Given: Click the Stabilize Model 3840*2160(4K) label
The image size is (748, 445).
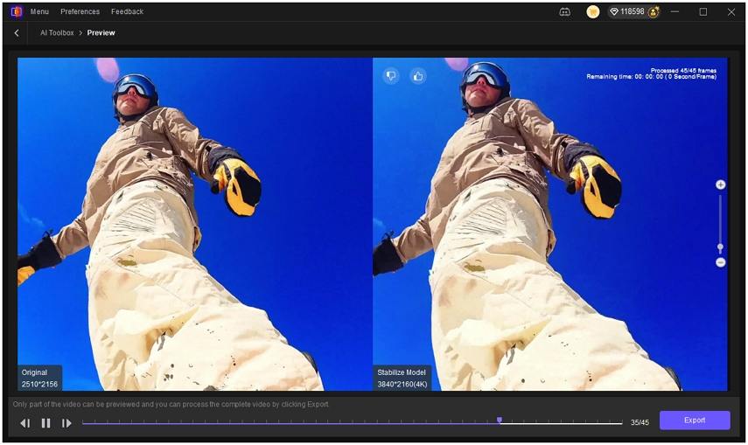Looking at the screenshot, I should tap(402, 379).
